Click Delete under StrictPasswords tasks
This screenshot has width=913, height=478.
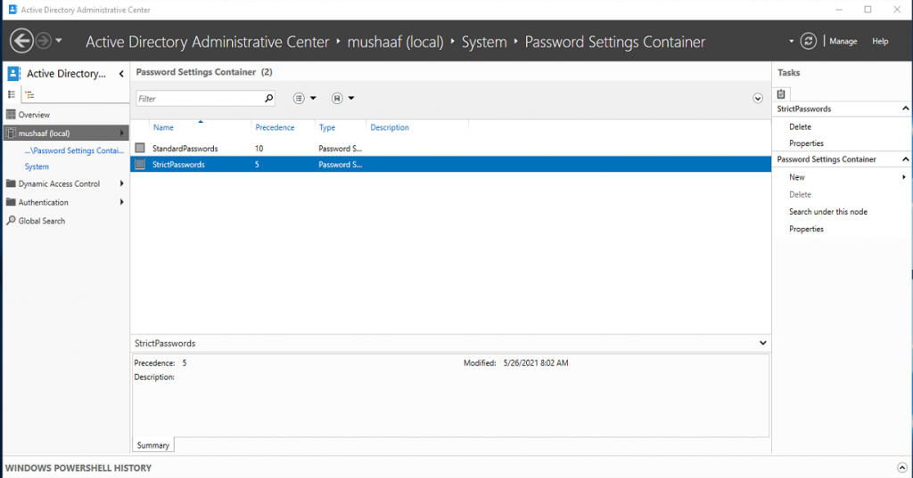(x=800, y=126)
